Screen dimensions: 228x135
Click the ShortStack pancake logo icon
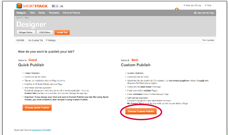[19, 6]
